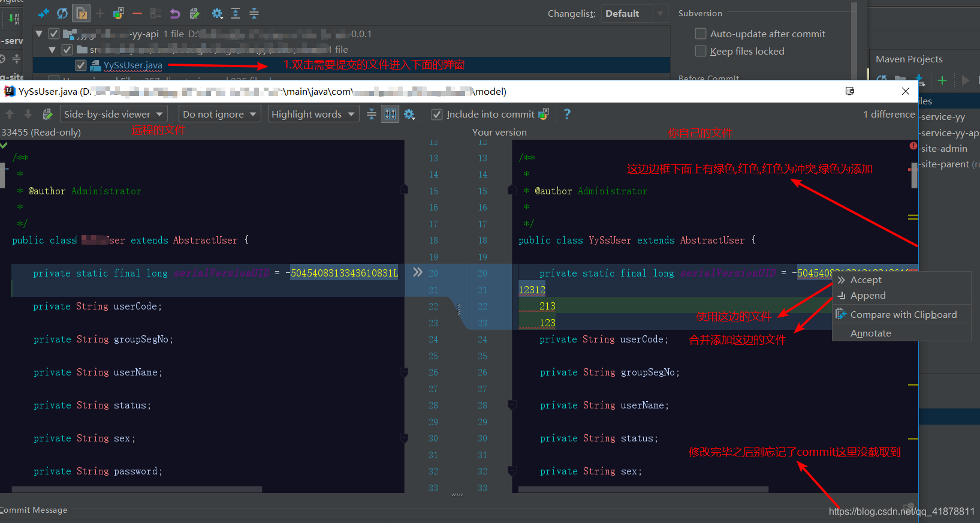
Task: Collapse the src folder tree node
Action: [52, 49]
